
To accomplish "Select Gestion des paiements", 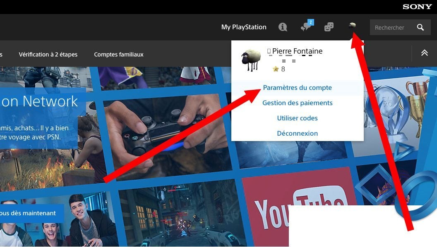I will click(x=298, y=103).
